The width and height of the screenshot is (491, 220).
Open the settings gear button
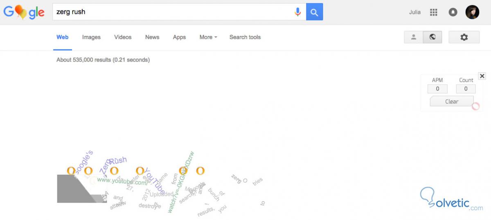coord(464,37)
